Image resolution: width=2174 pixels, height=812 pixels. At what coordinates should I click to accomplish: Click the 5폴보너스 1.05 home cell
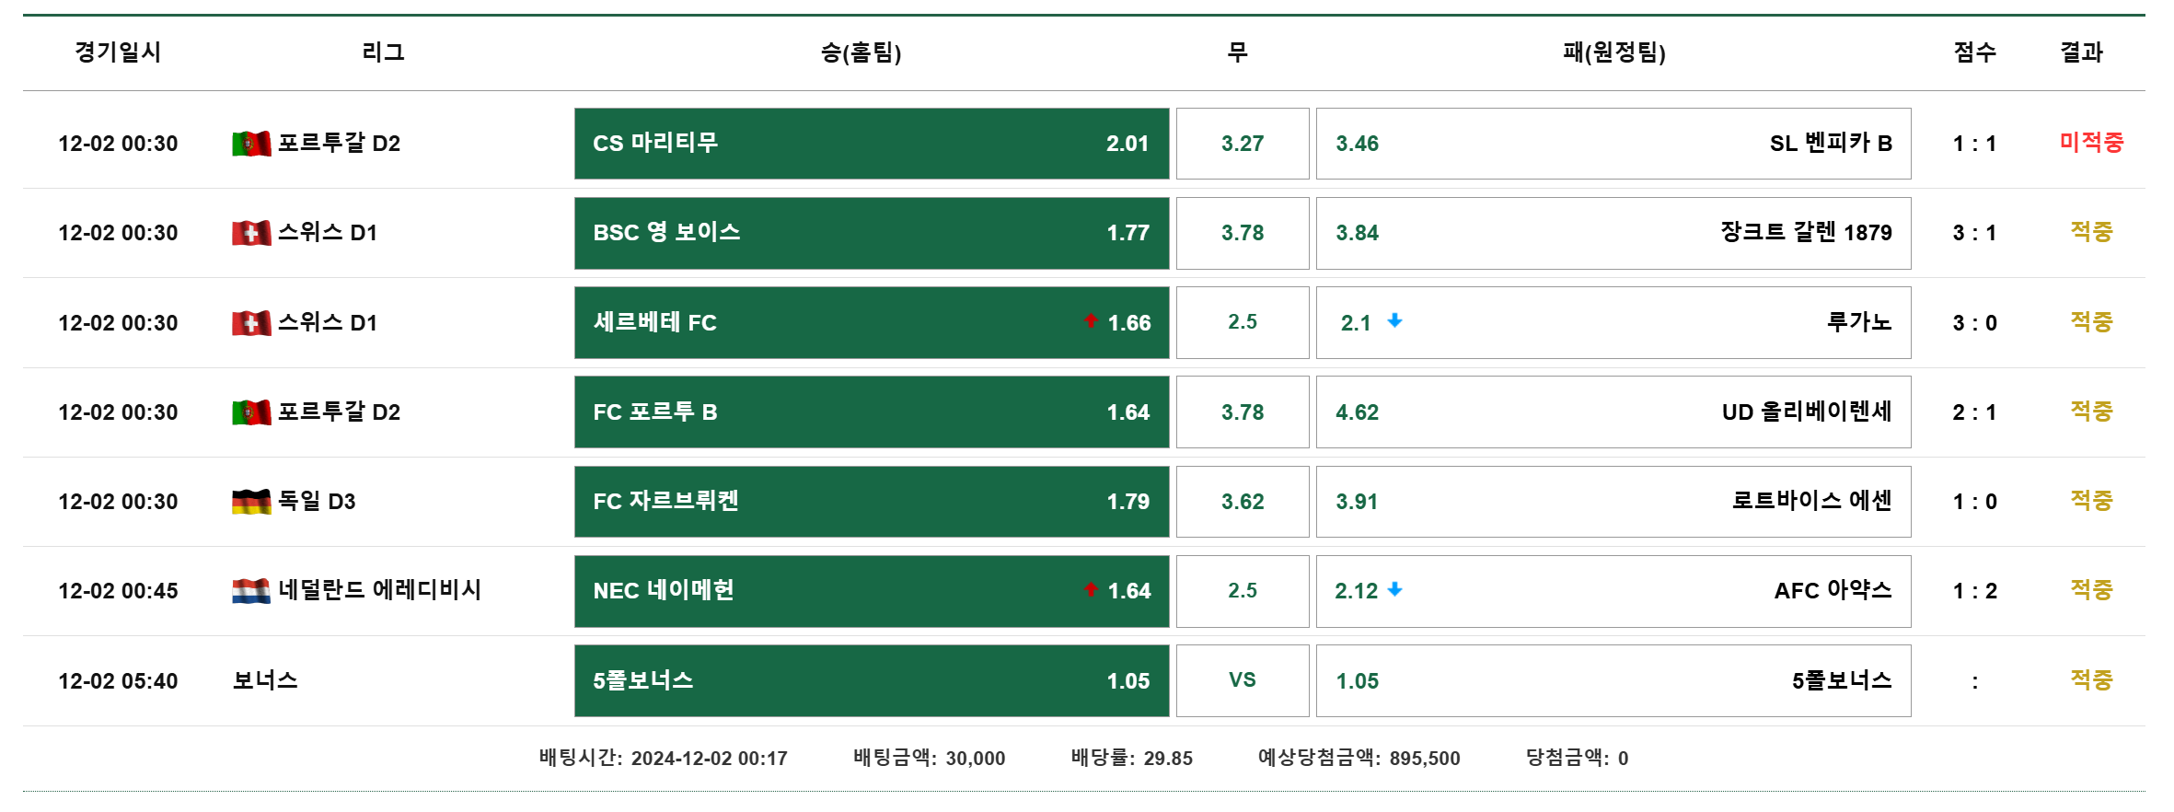click(x=871, y=680)
